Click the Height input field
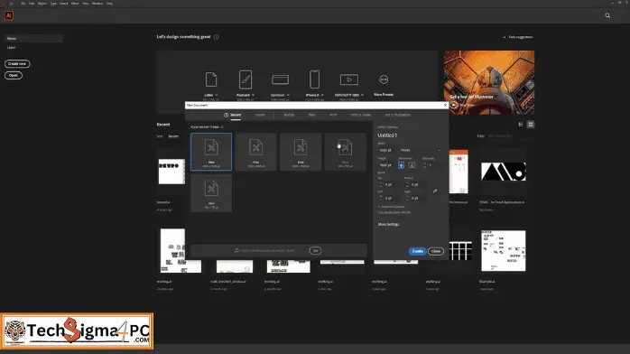This screenshot has width=630, height=354. [386, 165]
